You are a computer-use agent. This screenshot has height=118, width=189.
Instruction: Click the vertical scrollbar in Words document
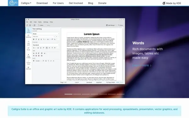[124, 43]
